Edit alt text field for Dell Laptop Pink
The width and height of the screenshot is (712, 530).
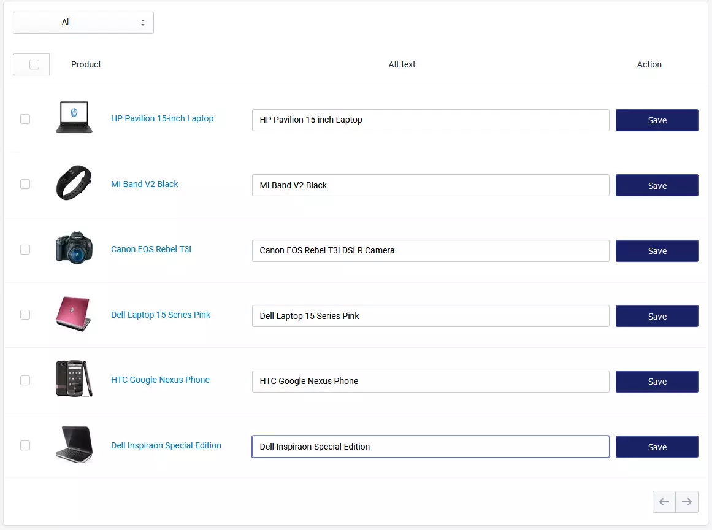[x=431, y=316]
